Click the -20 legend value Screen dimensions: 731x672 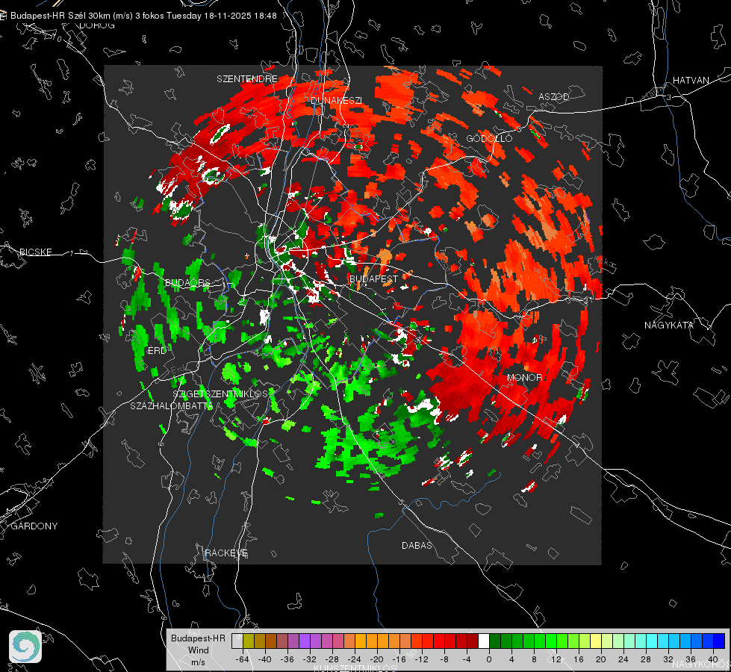click(x=376, y=659)
